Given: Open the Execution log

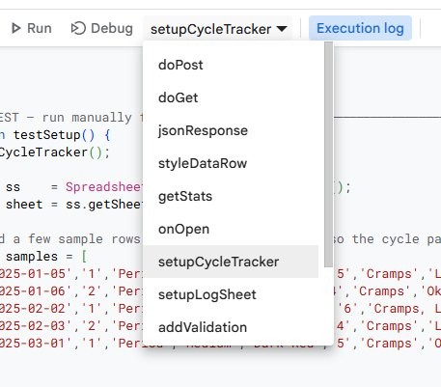Looking at the screenshot, I should [x=360, y=28].
